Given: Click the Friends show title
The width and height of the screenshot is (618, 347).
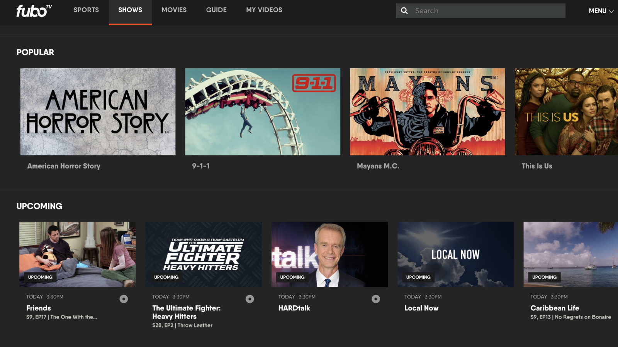Looking at the screenshot, I should 39,308.
